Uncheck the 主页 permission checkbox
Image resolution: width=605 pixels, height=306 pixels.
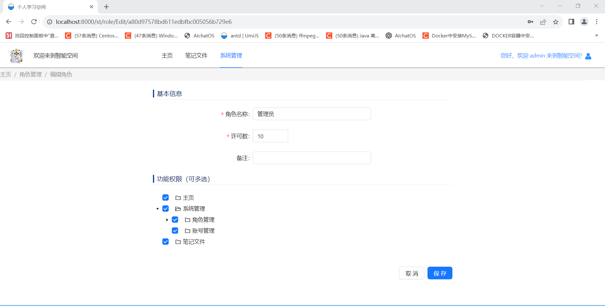(x=166, y=198)
